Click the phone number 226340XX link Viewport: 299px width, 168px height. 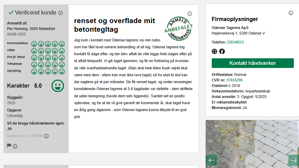235,42
